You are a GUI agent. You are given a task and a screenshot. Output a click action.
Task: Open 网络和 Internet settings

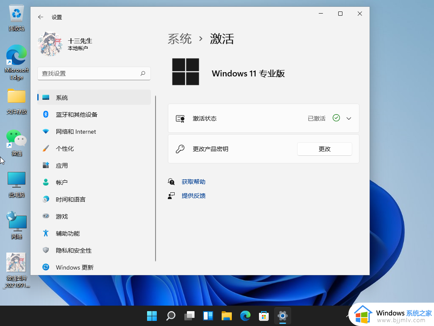94,132
